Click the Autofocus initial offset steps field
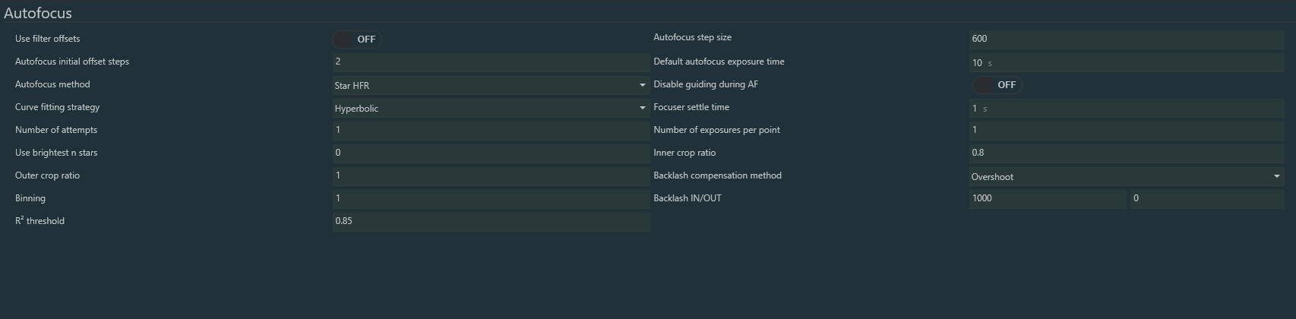 (490, 62)
